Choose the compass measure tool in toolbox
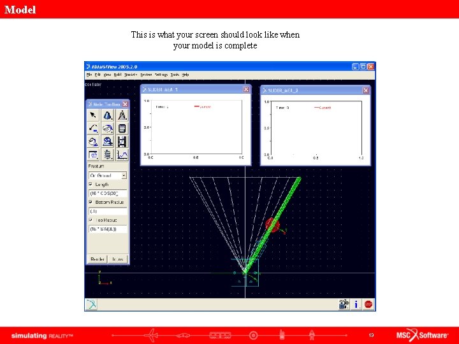Viewport: 459px width, 344px height. coord(122,115)
